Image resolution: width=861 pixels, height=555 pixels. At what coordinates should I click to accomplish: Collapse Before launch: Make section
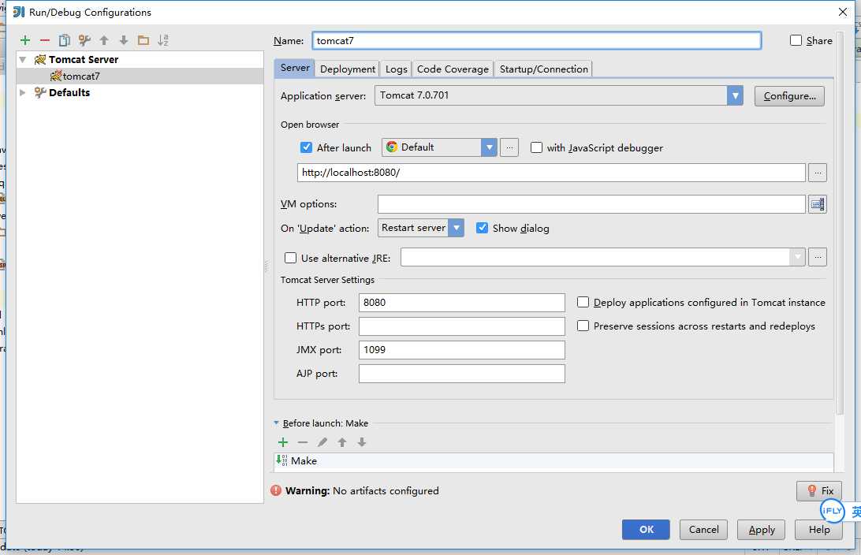pyautogui.click(x=276, y=423)
